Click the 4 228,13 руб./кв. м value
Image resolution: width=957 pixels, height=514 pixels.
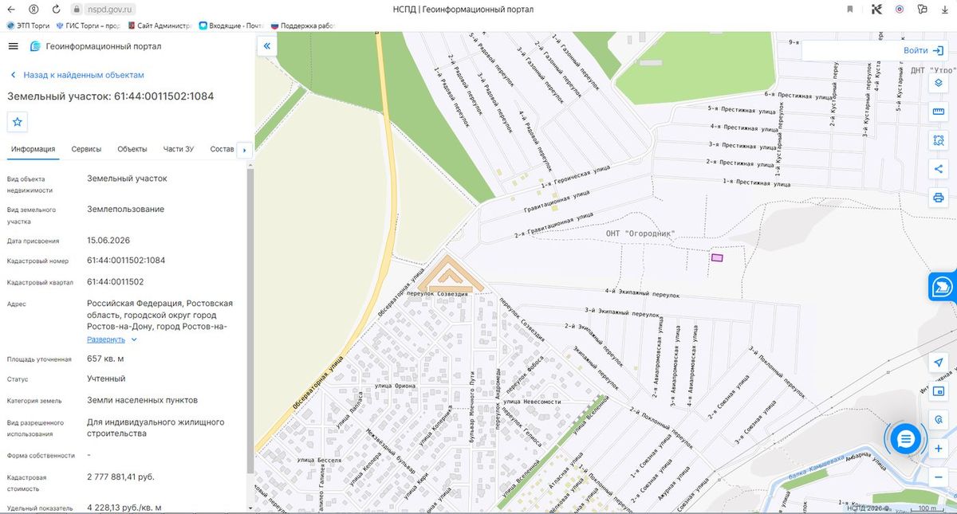tap(124, 507)
